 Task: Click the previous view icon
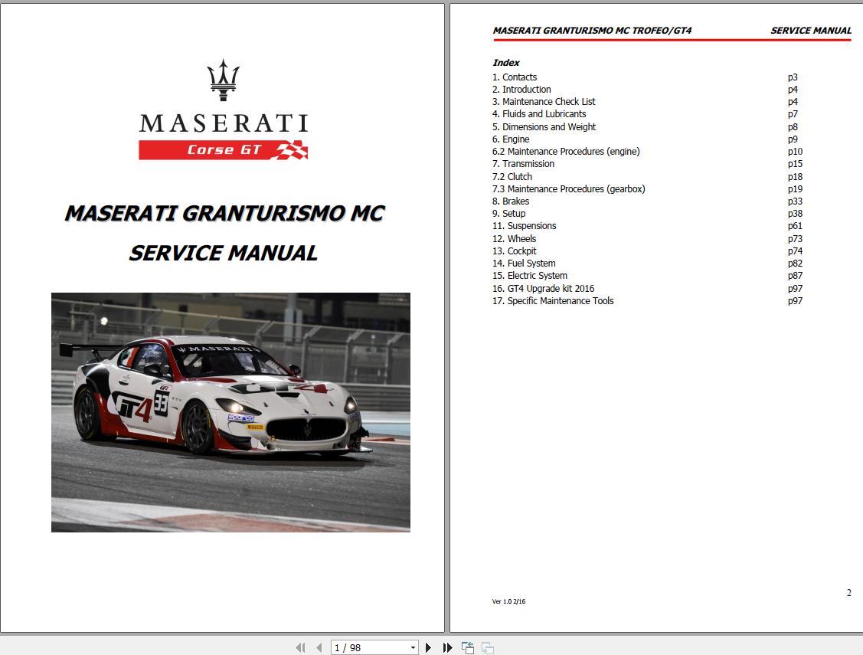point(466,647)
